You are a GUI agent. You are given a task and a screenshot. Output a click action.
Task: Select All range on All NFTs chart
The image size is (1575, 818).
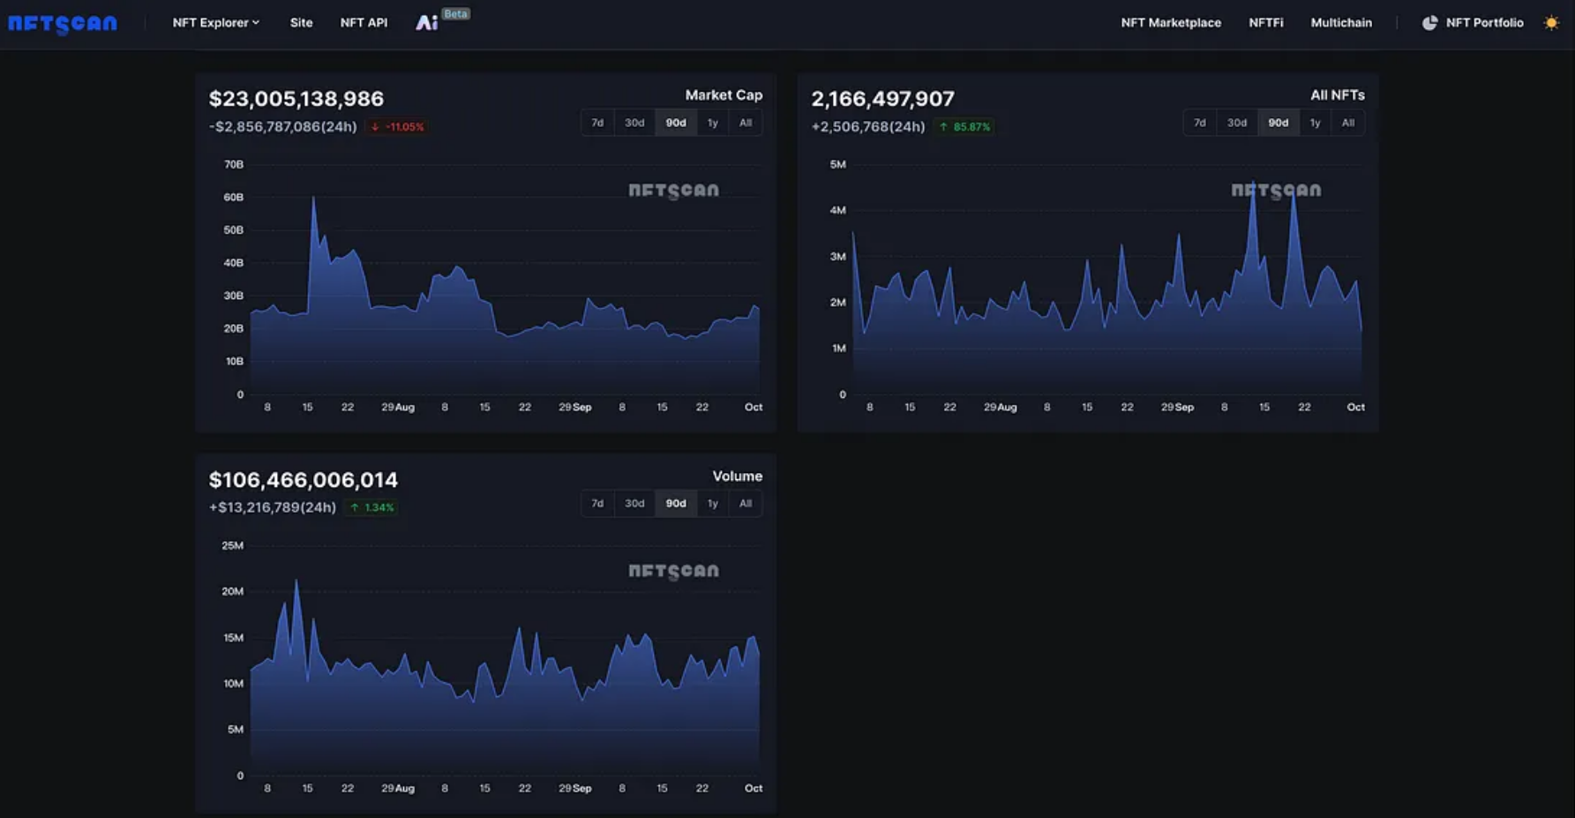[x=1348, y=123]
